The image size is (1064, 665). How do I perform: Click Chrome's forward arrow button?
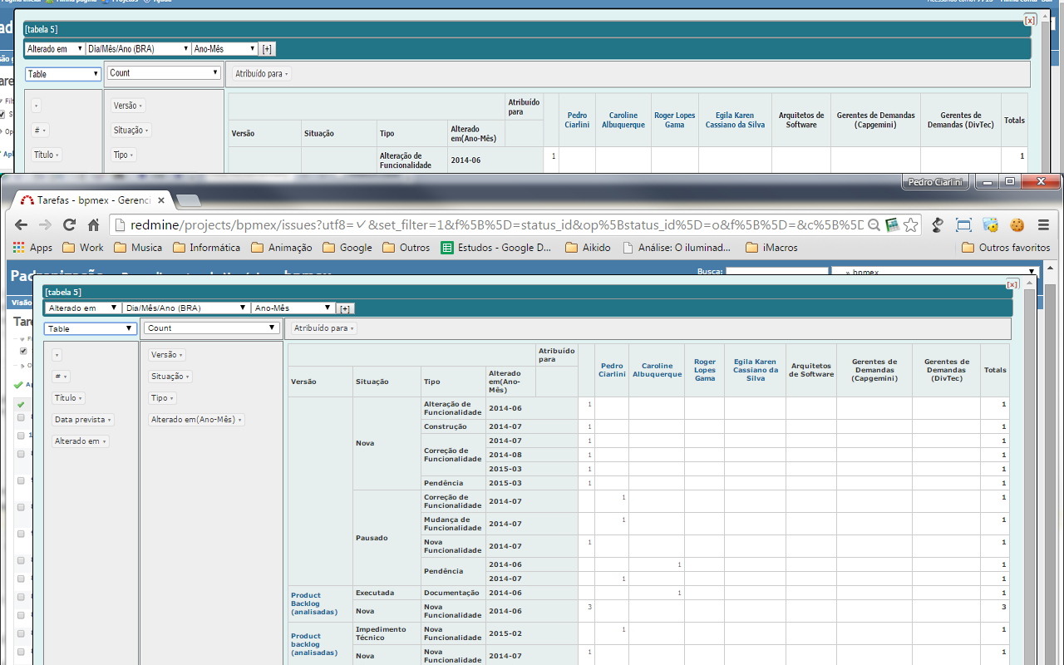pyautogui.click(x=45, y=224)
